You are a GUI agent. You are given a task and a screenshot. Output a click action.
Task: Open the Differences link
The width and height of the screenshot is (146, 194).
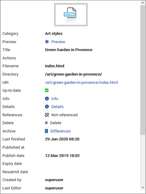click(x=60, y=131)
